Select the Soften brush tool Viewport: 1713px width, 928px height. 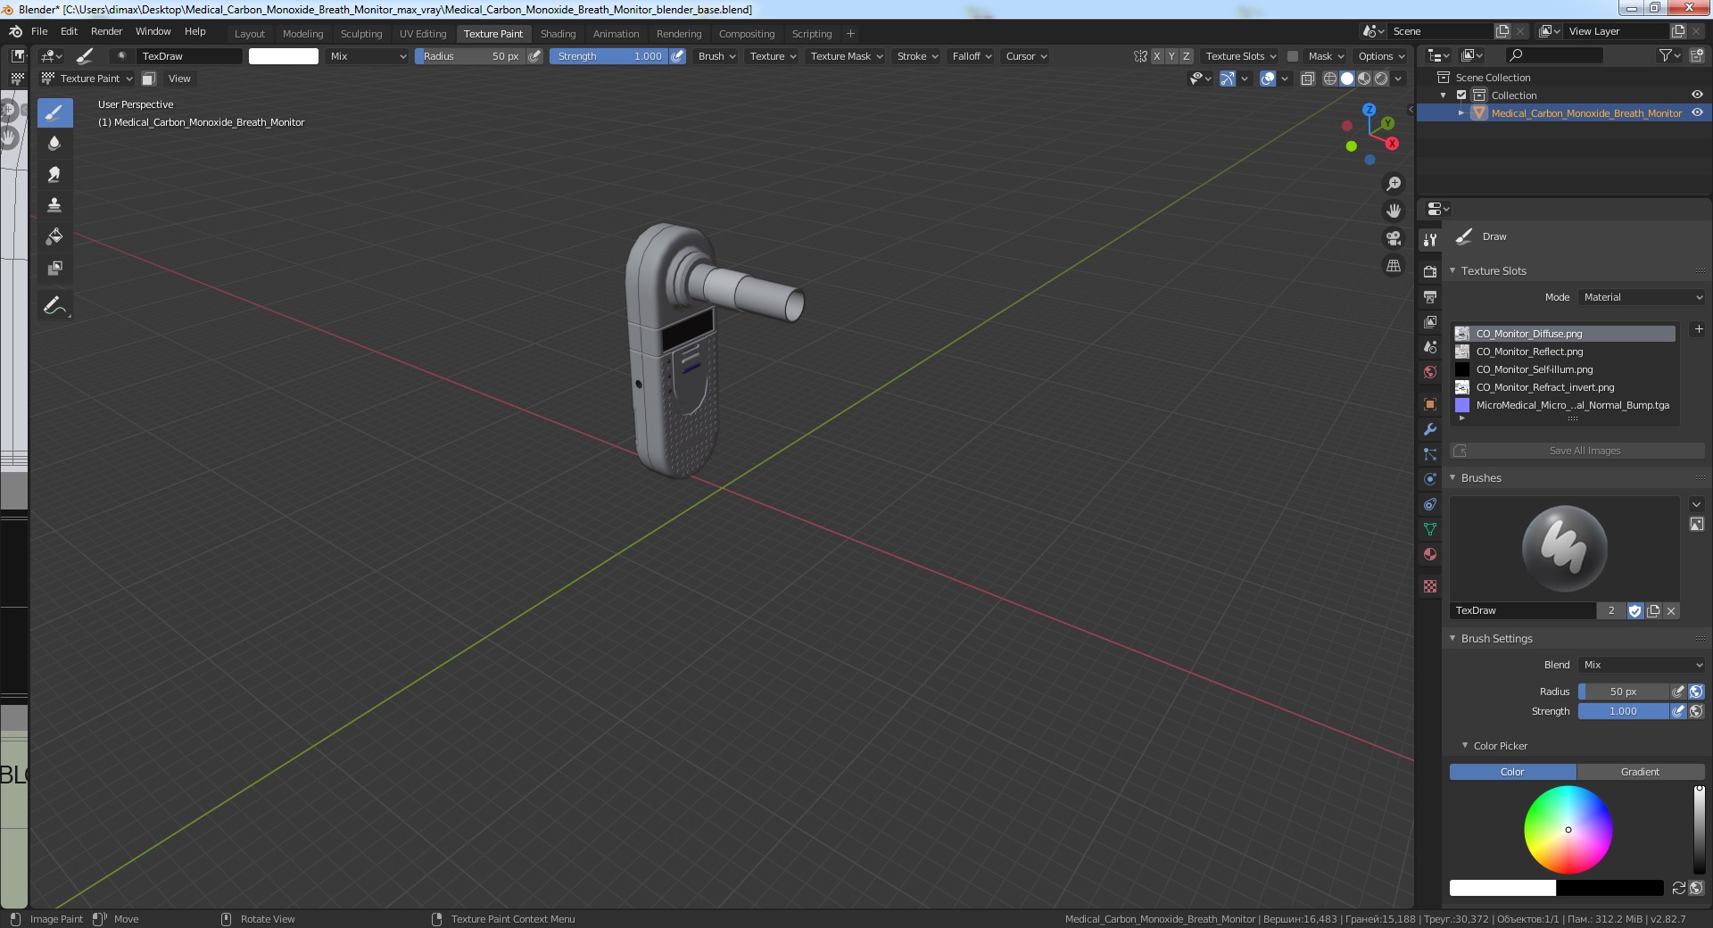[x=54, y=144]
